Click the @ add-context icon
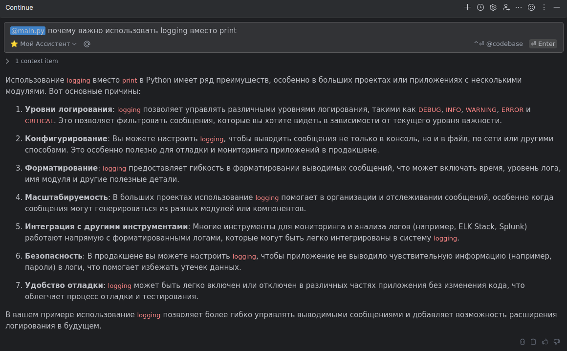The image size is (567, 351). click(87, 44)
